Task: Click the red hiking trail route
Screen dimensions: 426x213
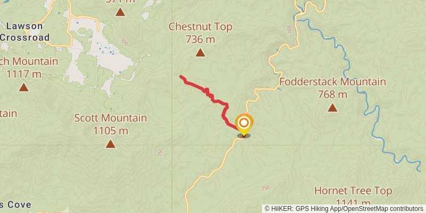Action: tap(209, 96)
